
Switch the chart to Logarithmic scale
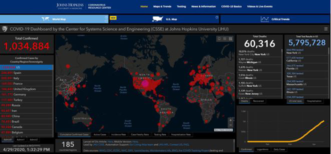263,149
